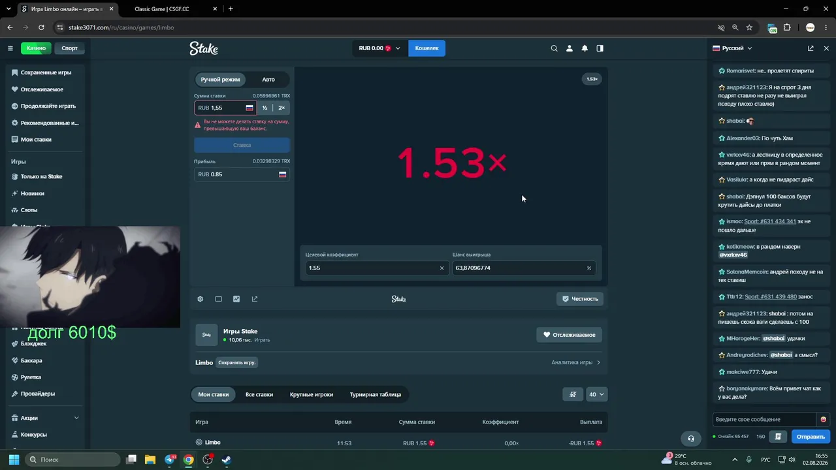Image resolution: width=836 pixels, height=470 pixels.
Task: Switch to Classic Game CSGF.CC browser tab
Action: [170, 9]
